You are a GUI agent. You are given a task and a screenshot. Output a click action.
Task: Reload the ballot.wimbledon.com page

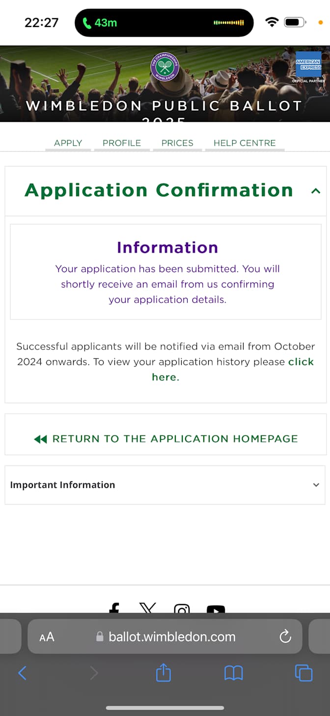click(x=285, y=637)
